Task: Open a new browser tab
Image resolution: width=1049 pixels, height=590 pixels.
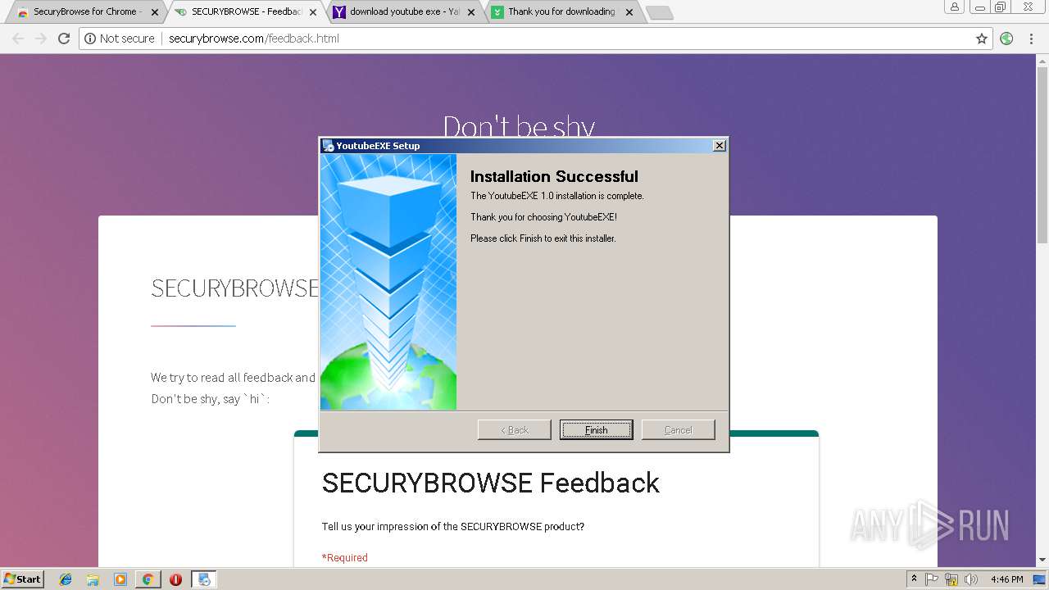Action: [660, 12]
